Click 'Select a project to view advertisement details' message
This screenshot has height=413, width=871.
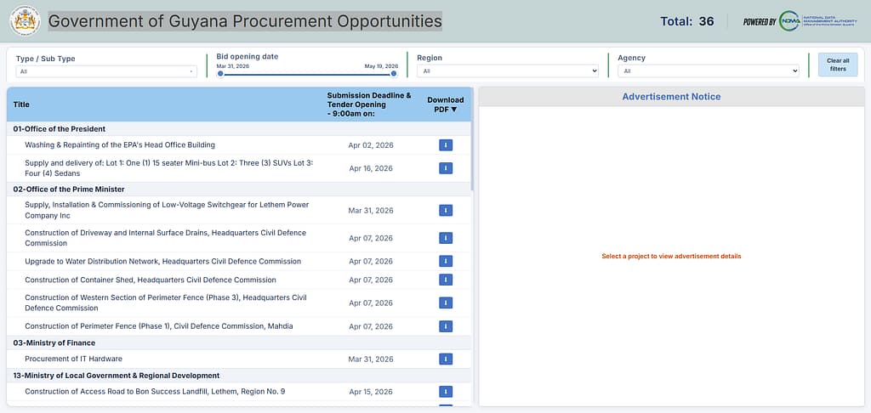[671, 257]
